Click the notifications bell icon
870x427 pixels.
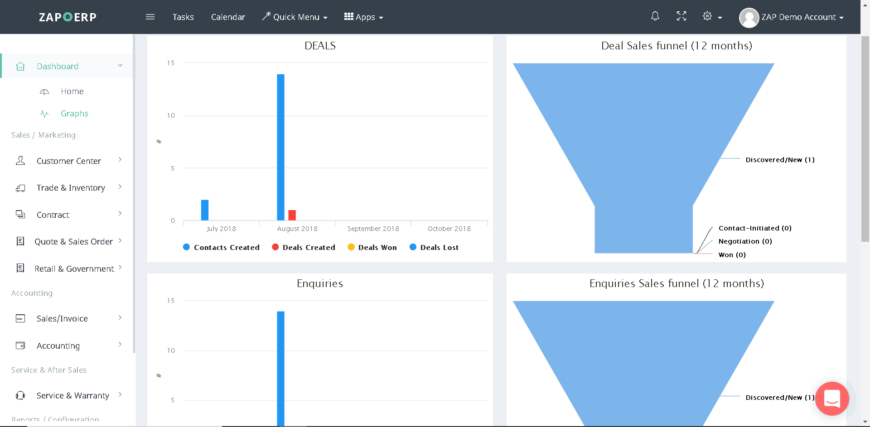tap(655, 16)
